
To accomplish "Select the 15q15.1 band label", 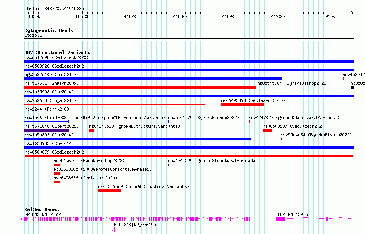I will (33, 35).
